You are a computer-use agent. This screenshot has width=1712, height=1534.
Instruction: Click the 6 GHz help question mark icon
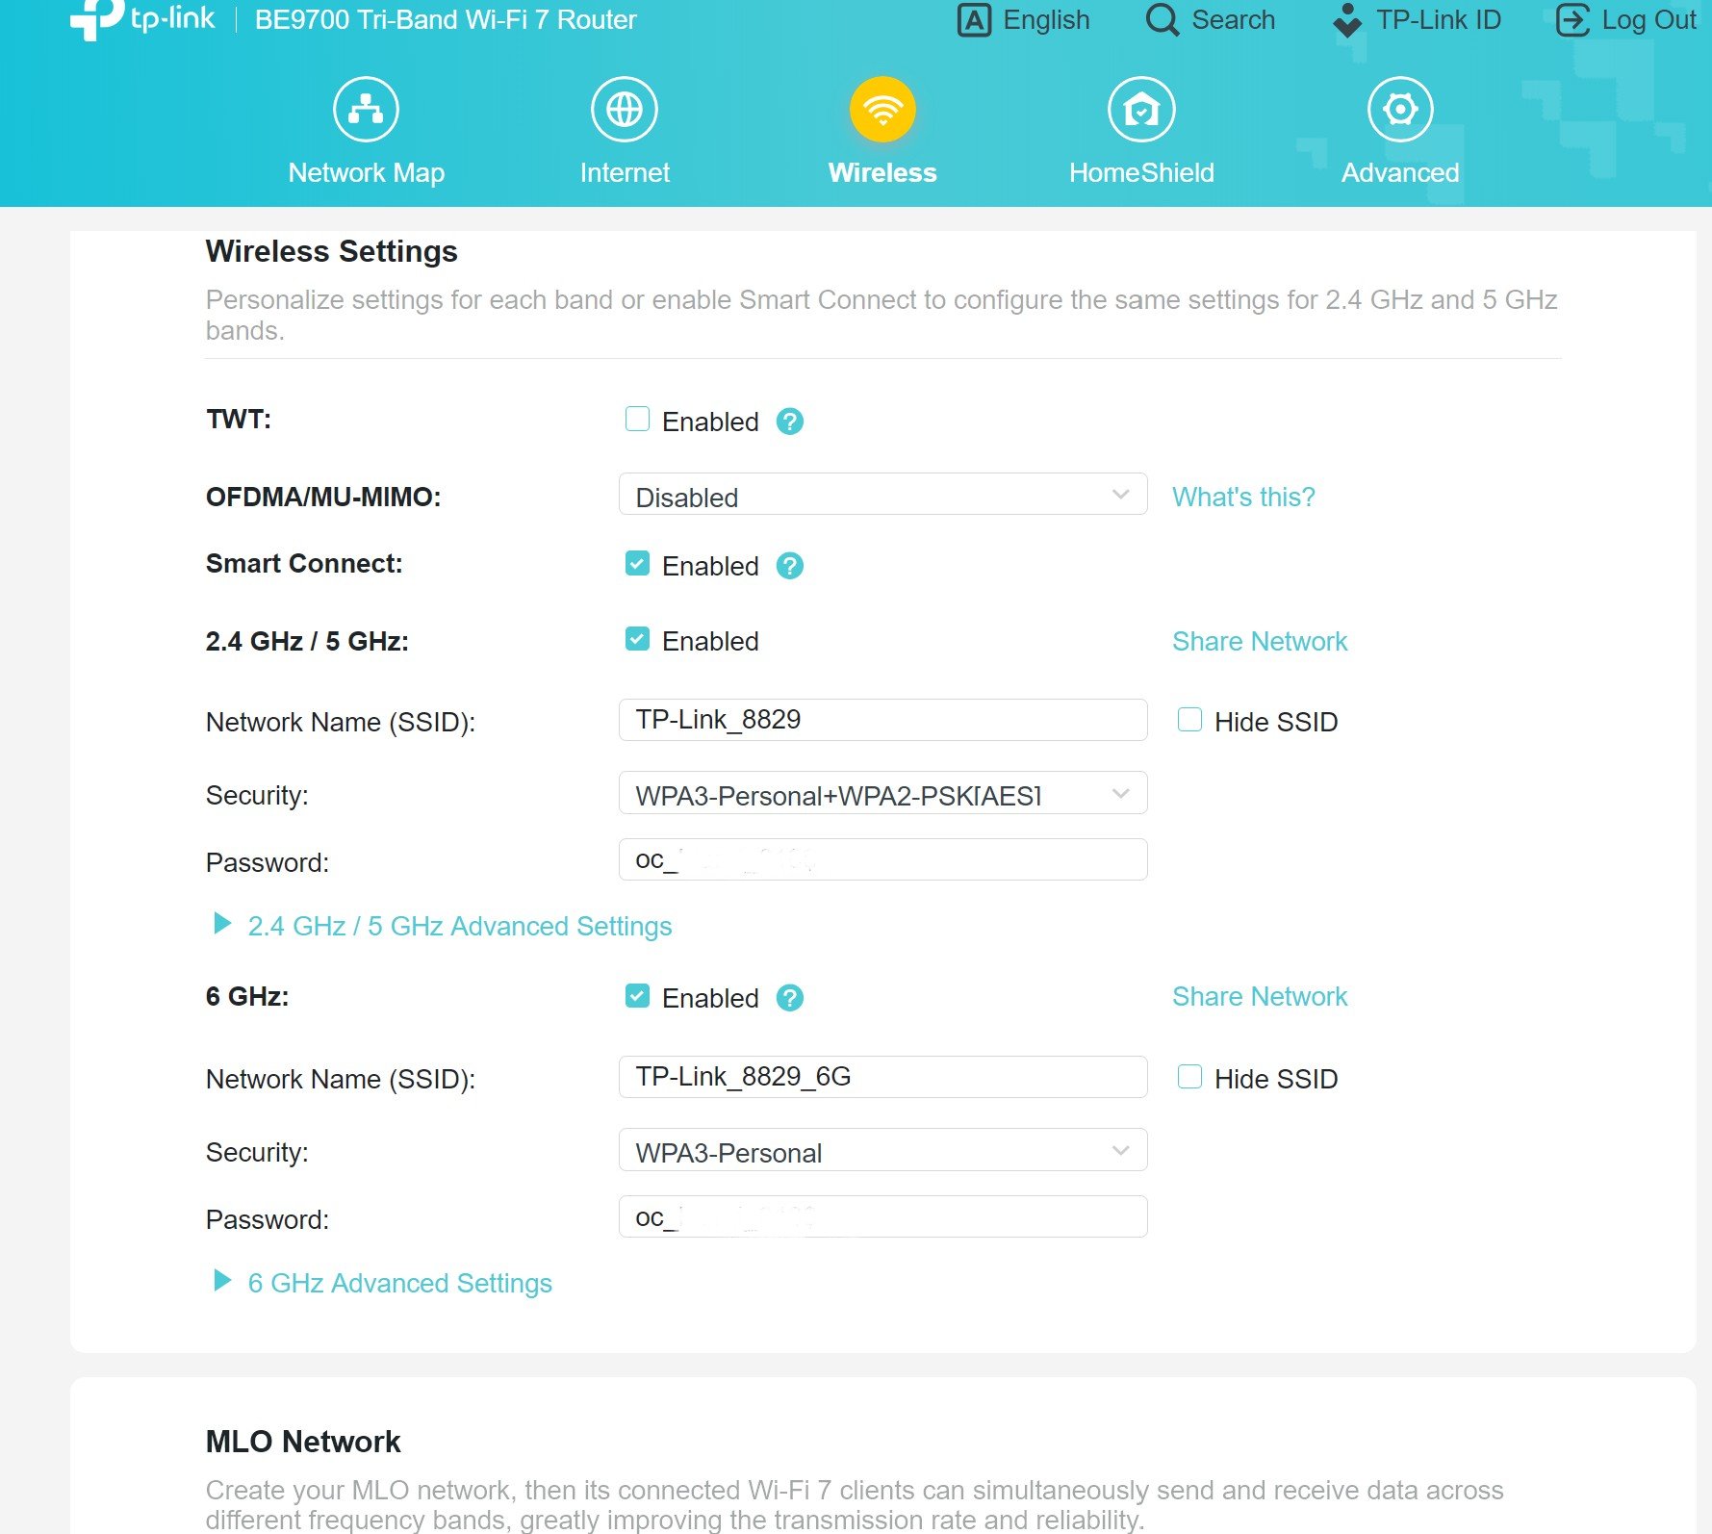coord(790,998)
